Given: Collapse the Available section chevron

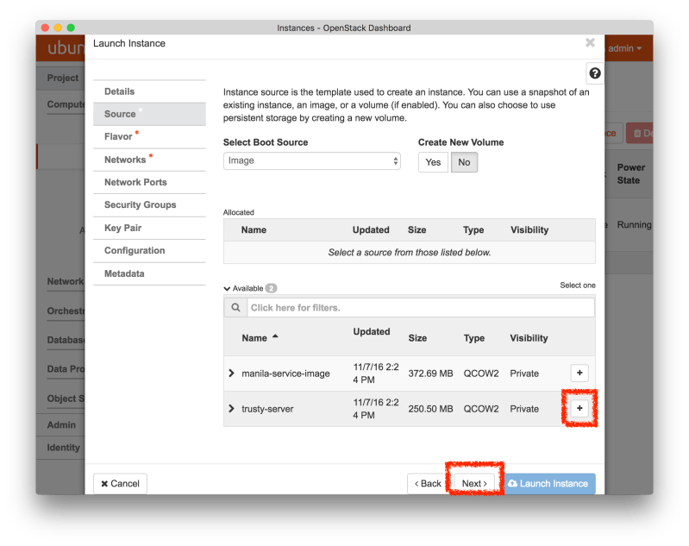Looking at the screenshot, I should (227, 288).
